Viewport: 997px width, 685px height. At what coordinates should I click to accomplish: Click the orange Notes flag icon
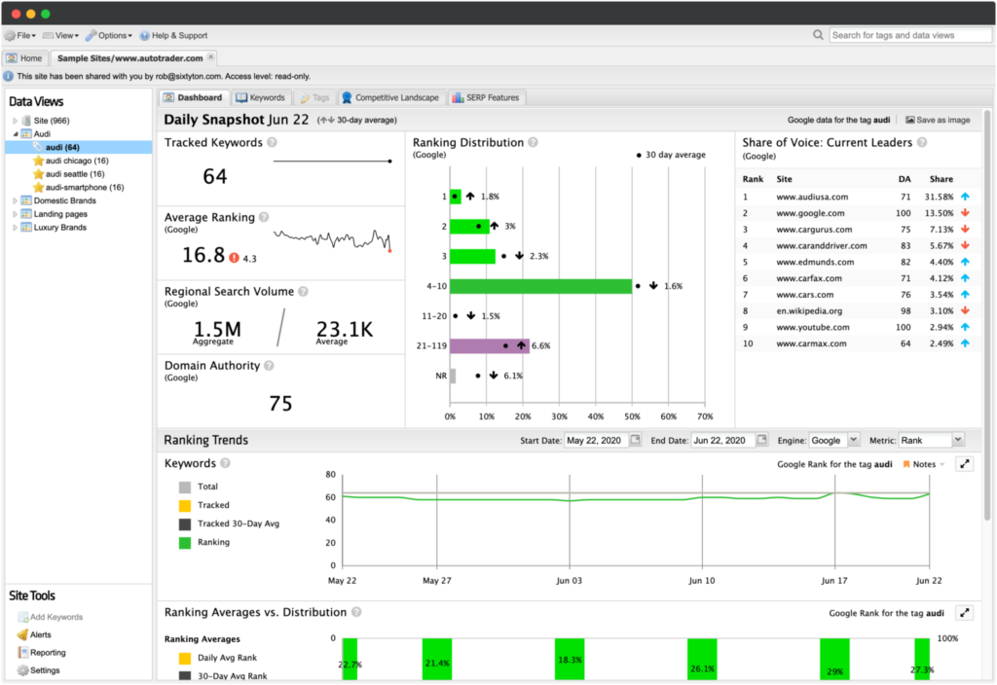pos(906,464)
